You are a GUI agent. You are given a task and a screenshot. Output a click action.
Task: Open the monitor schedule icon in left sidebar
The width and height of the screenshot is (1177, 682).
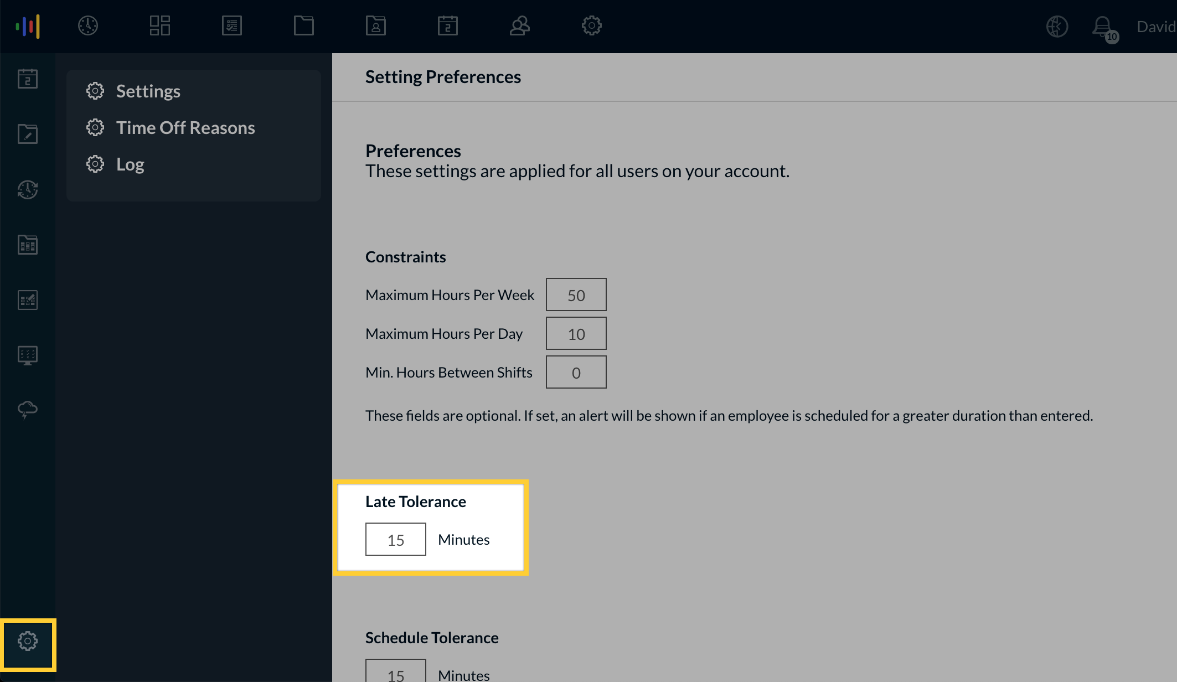click(28, 355)
